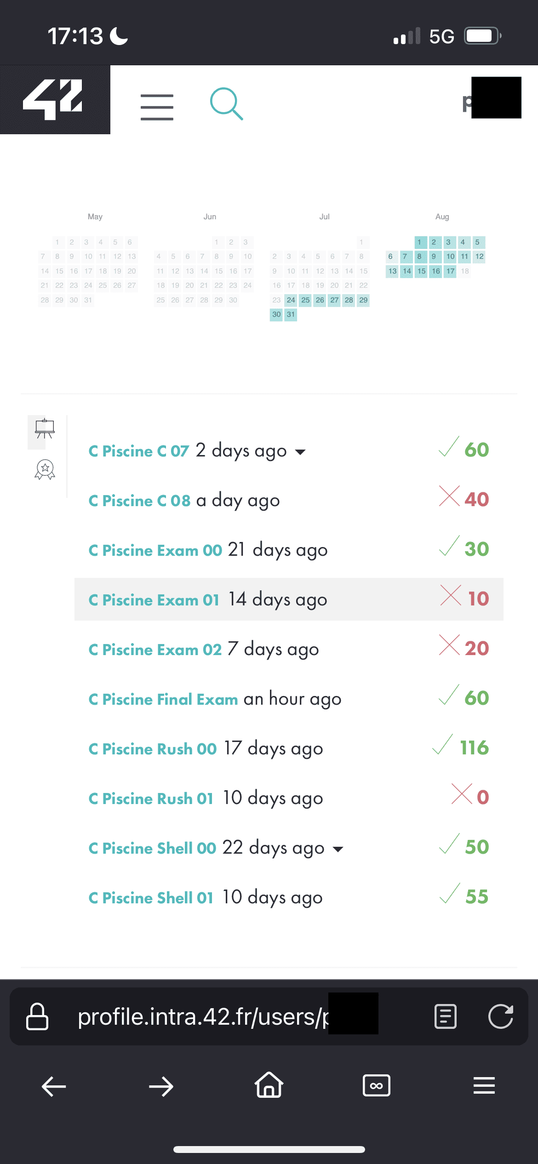Open the private tabs mask button
The height and width of the screenshot is (1164, 538).
[377, 1086]
